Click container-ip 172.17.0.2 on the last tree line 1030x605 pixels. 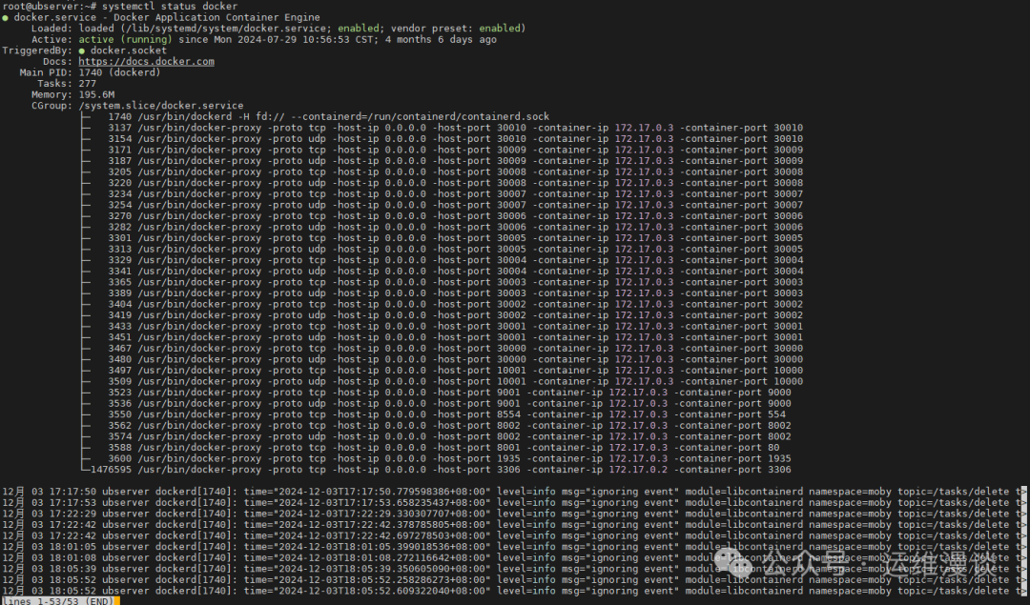coord(638,470)
